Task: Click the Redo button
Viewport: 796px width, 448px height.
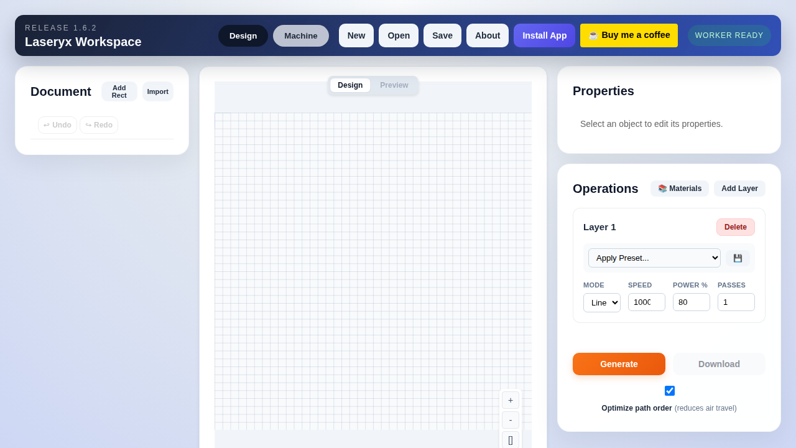Action: [x=99, y=125]
